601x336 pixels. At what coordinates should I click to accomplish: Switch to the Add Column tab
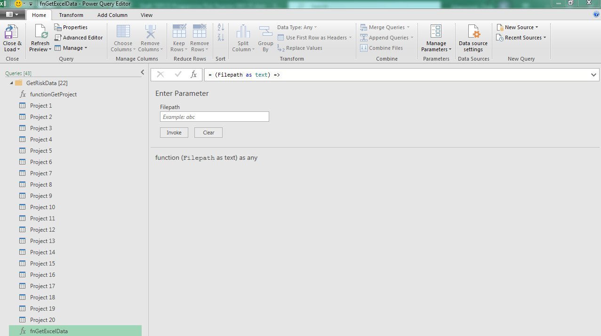[x=112, y=15]
